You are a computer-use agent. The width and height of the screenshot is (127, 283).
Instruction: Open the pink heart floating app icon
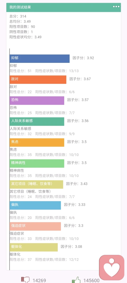tap(112, 267)
